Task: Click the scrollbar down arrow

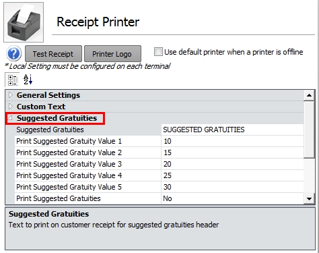Action: (309, 198)
